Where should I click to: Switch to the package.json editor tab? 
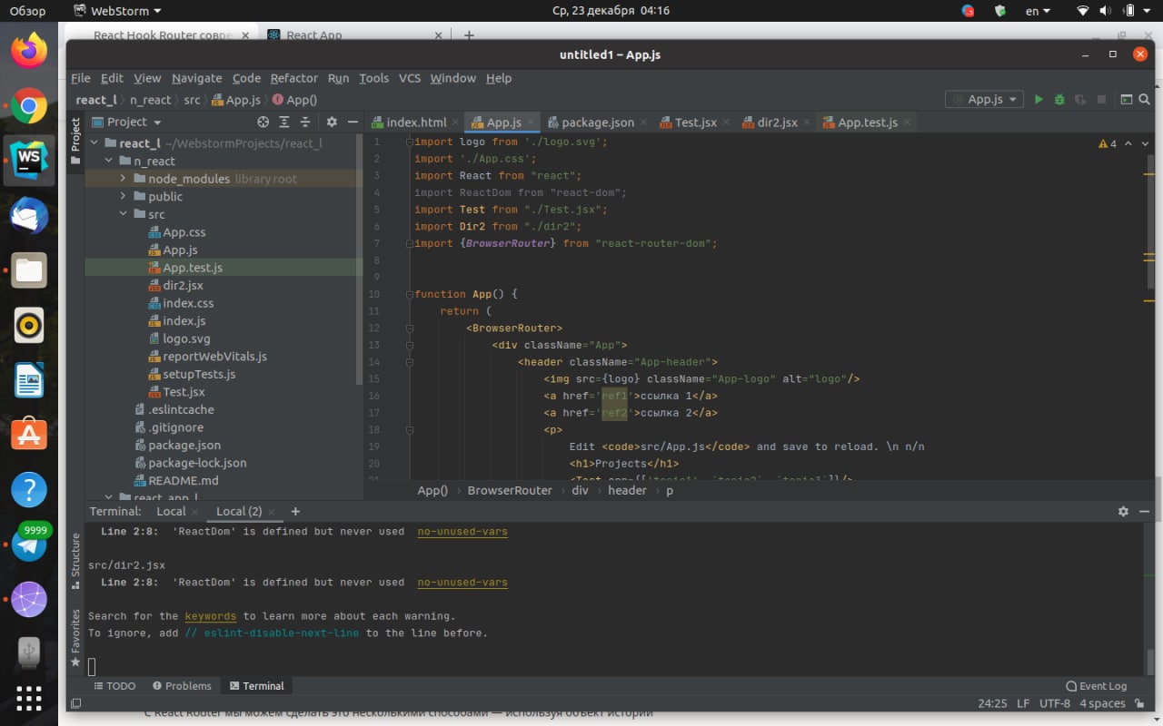tap(597, 123)
